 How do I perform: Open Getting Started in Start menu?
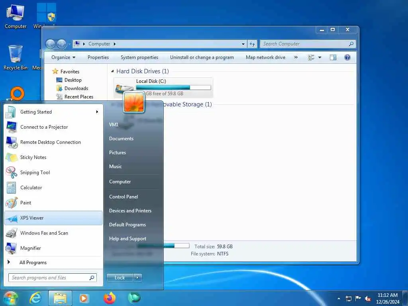(53, 112)
